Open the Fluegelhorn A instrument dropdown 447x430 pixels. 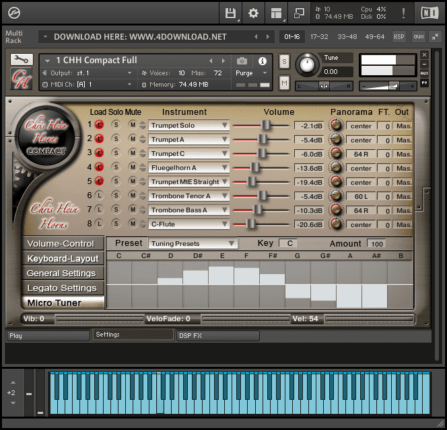(x=188, y=167)
